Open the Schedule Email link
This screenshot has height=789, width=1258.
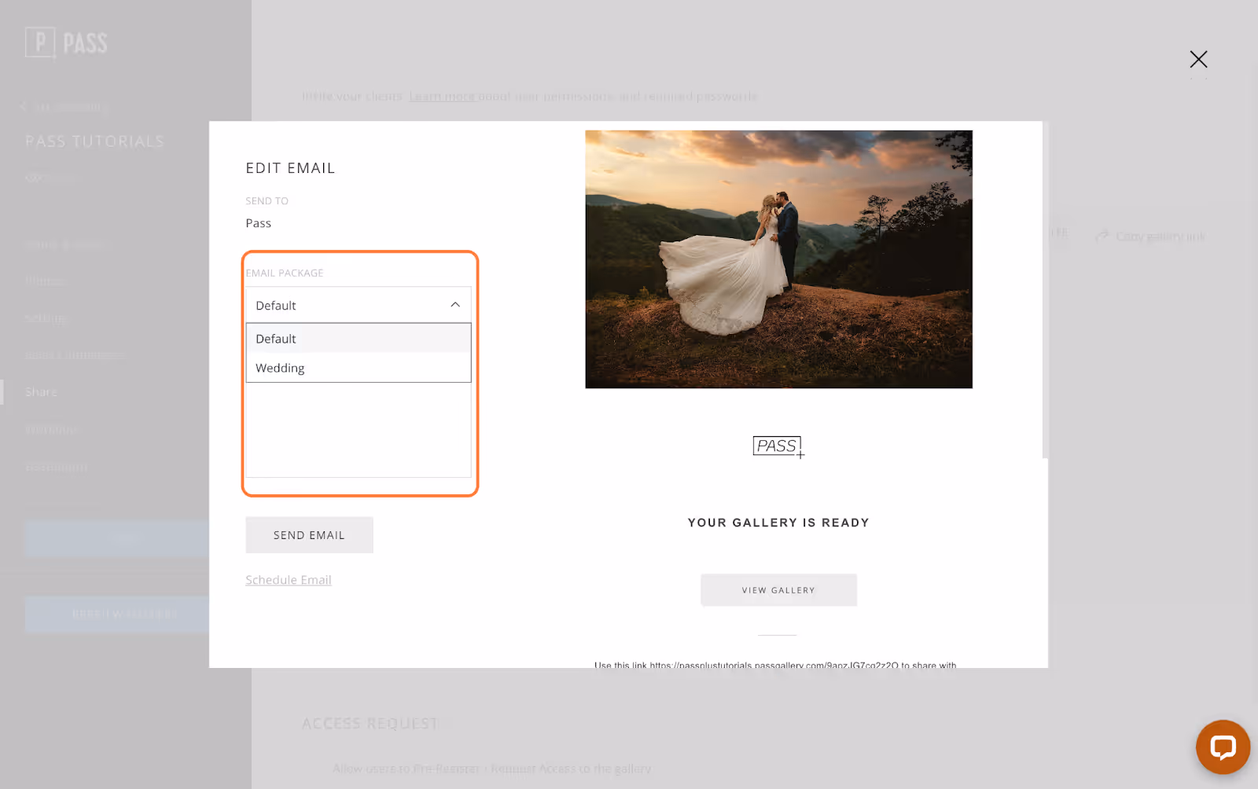[289, 580]
